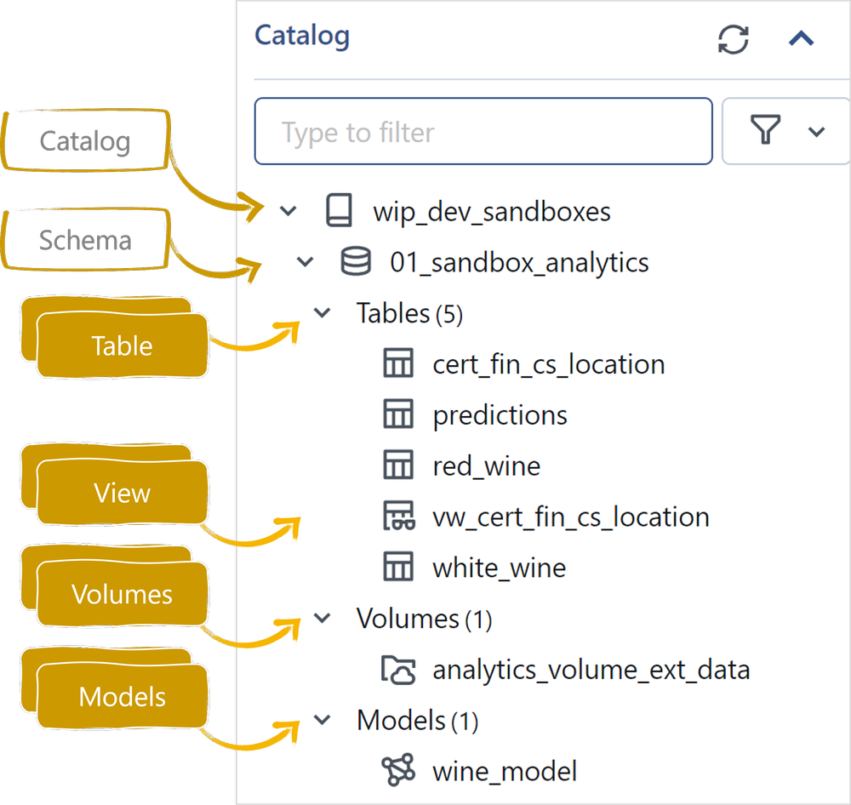
Task: Click the model icon beside wine_model
Action: tap(397, 770)
